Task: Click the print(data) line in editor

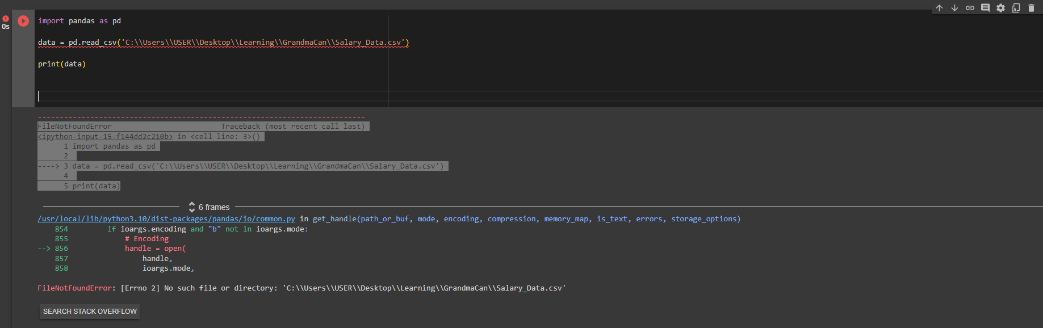Action: coord(62,64)
